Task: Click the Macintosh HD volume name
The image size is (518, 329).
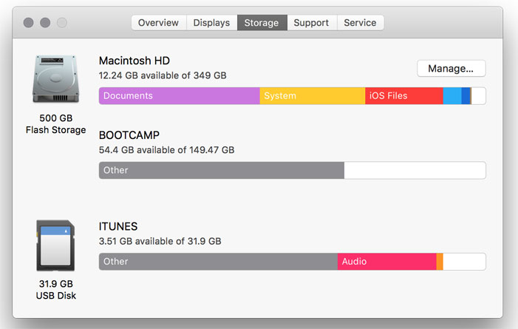Action: 134,61
